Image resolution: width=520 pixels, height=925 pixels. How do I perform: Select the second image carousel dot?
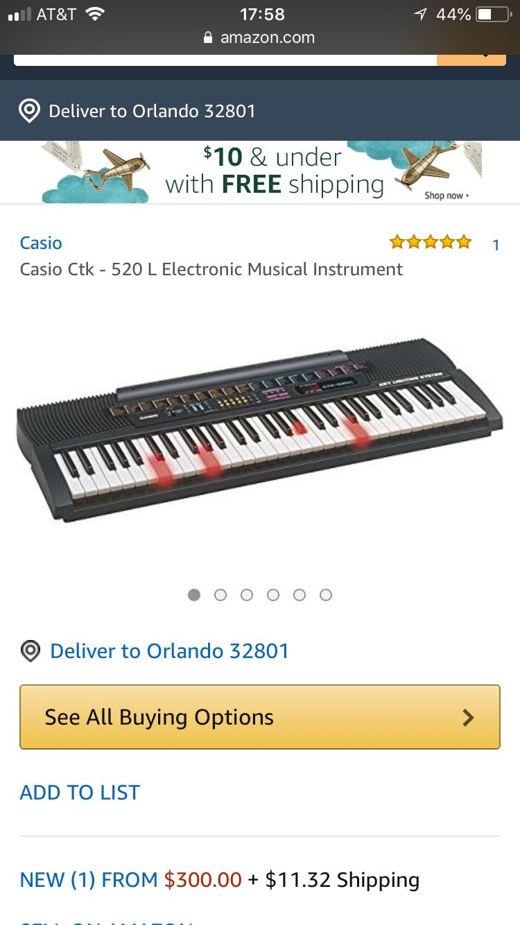(x=220, y=595)
